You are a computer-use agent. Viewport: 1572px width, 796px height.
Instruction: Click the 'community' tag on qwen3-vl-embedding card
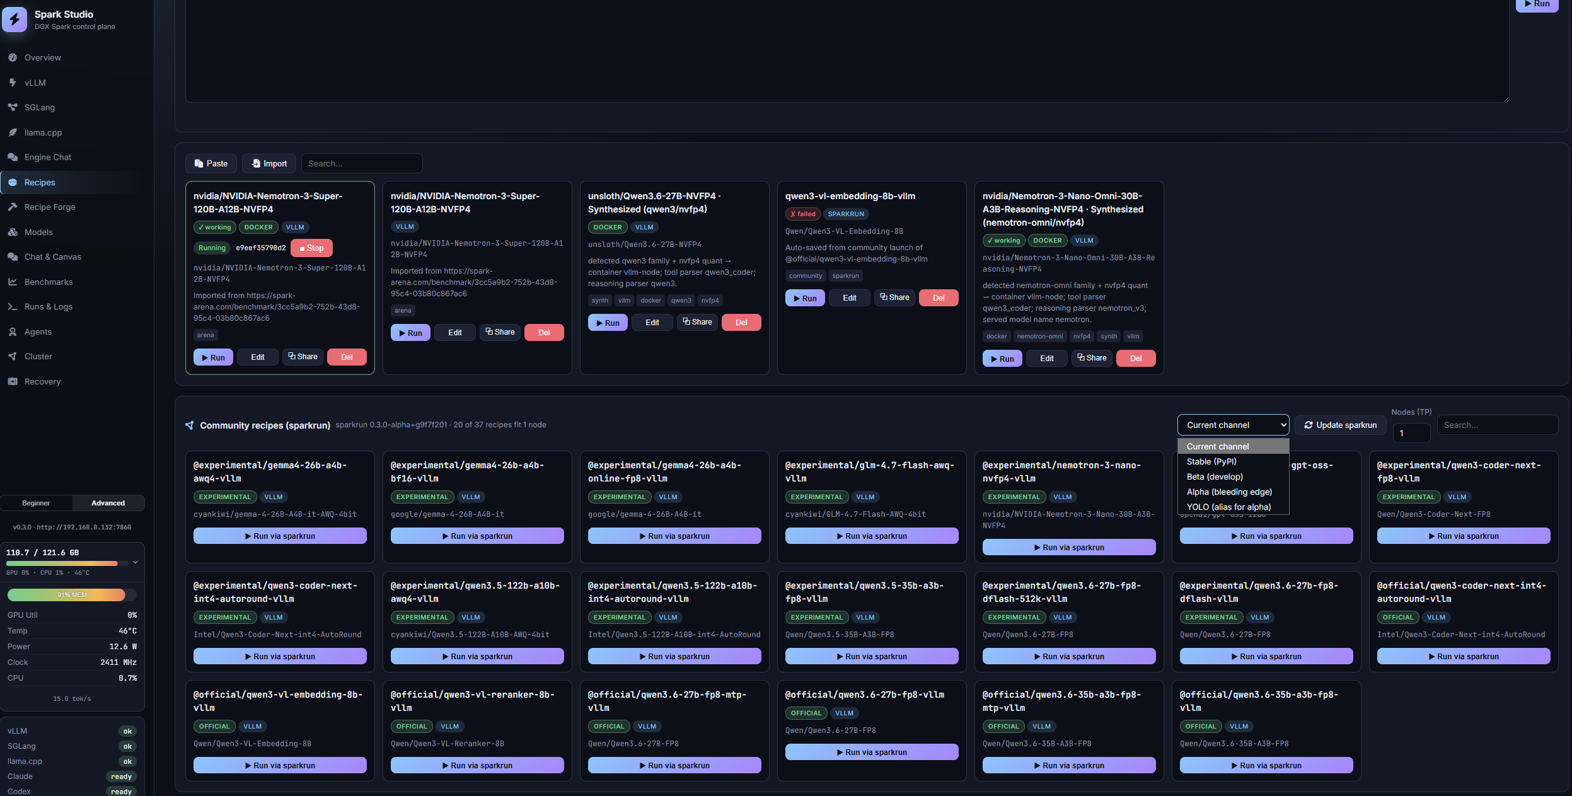806,276
